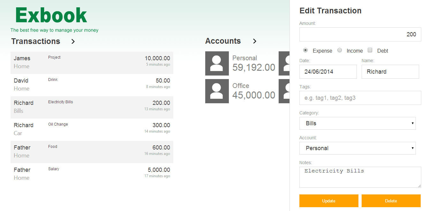The image size is (436, 211).
Task: Select David Drink transaction row
Action: [92, 85]
